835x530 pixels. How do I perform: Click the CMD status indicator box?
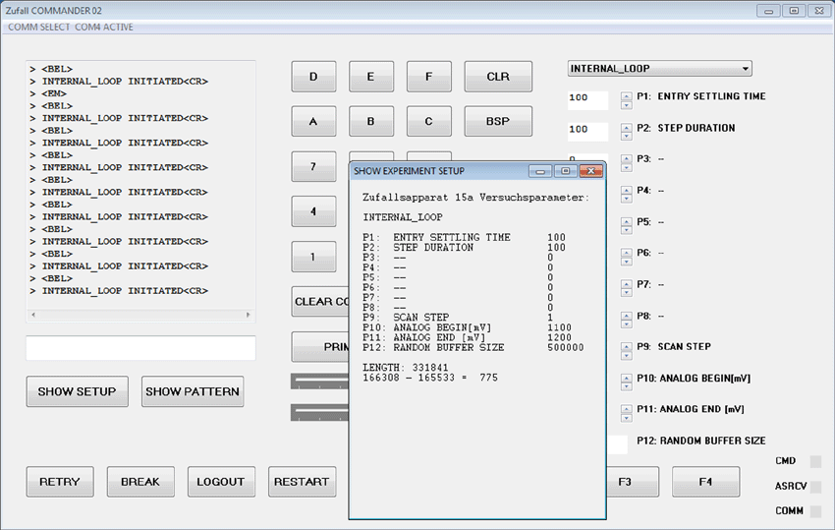click(815, 461)
